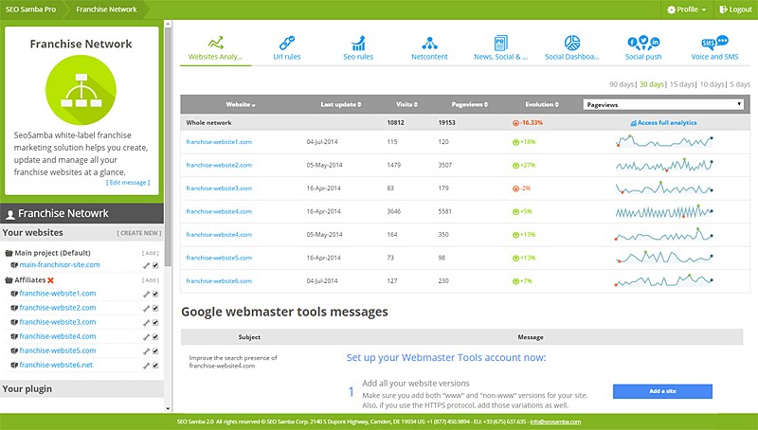Toggle checkbox for main-franchisor-site.com
The height and width of the screenshot is (430, 758).
(x=155, y=265)
